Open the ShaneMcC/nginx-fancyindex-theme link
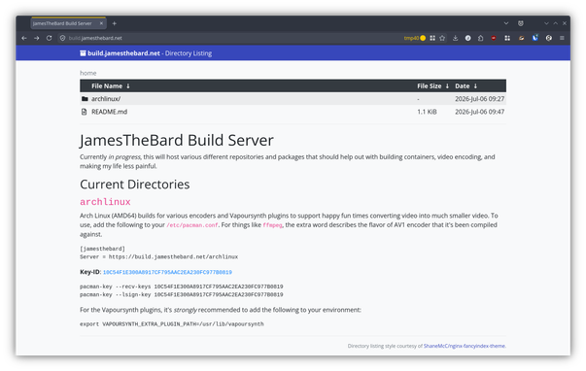The width and height of the screenshot is (586, 371). (x=464, y=346)
